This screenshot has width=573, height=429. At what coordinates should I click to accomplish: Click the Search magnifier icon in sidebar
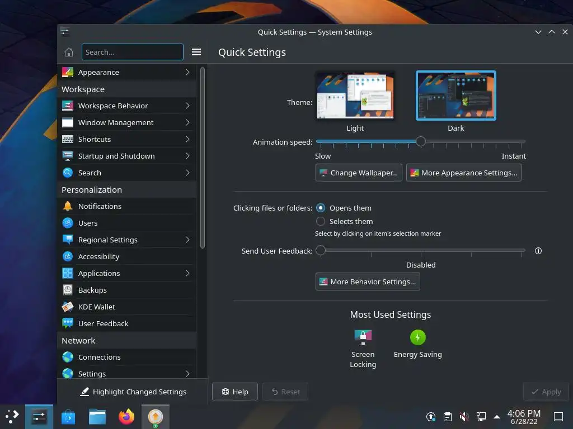pos(68,173)
